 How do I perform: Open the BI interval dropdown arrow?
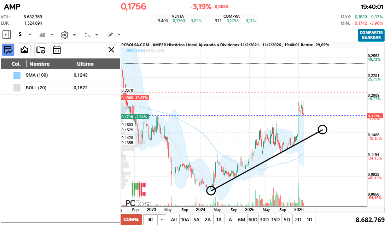[163, 219]
